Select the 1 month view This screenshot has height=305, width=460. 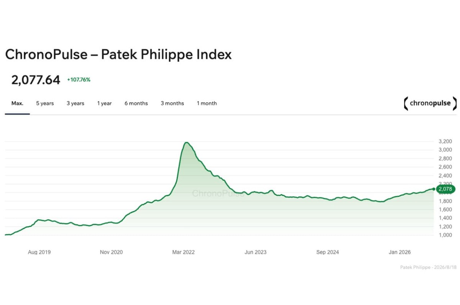(207, 103)
